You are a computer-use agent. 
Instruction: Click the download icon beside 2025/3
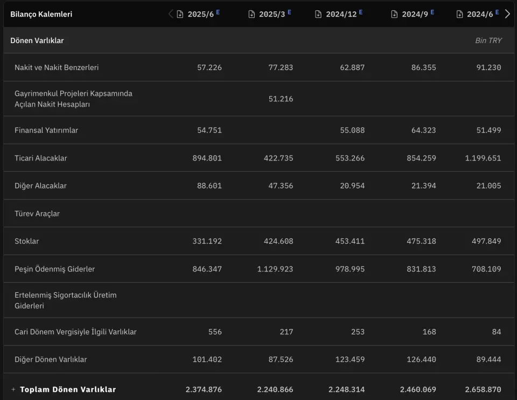[x=251, y=15]
